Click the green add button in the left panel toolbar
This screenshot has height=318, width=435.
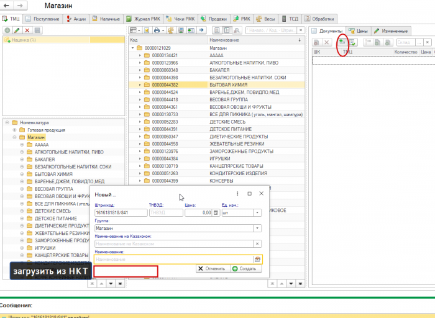(x=7, y=30)
